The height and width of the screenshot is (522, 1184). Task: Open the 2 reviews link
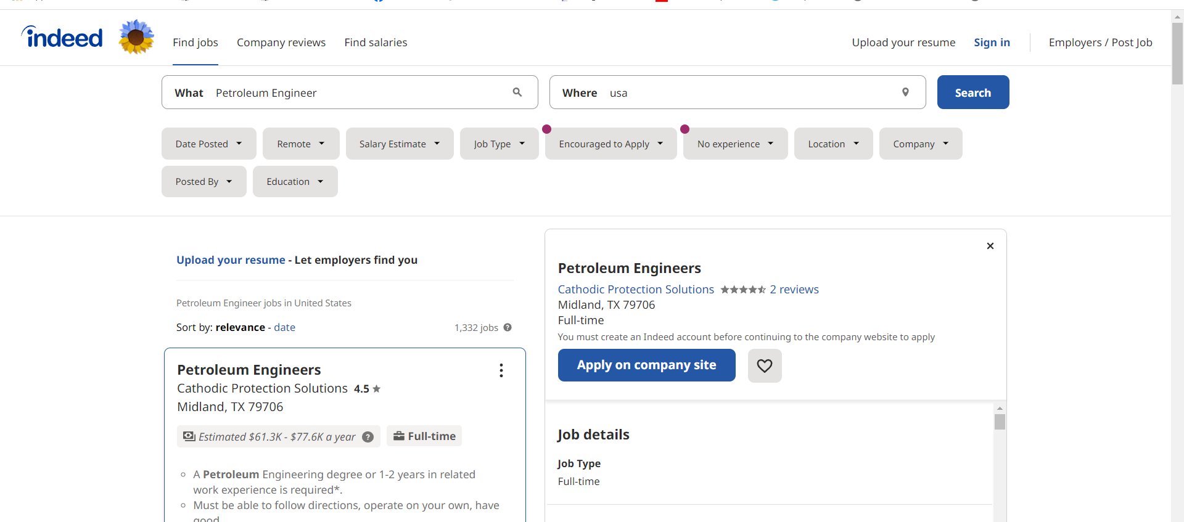click(x=794, y=290)
